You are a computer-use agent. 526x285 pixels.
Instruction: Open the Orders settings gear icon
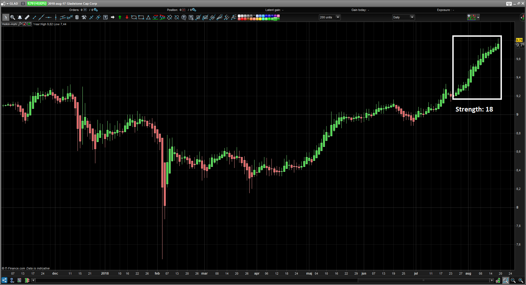(96, 10)
